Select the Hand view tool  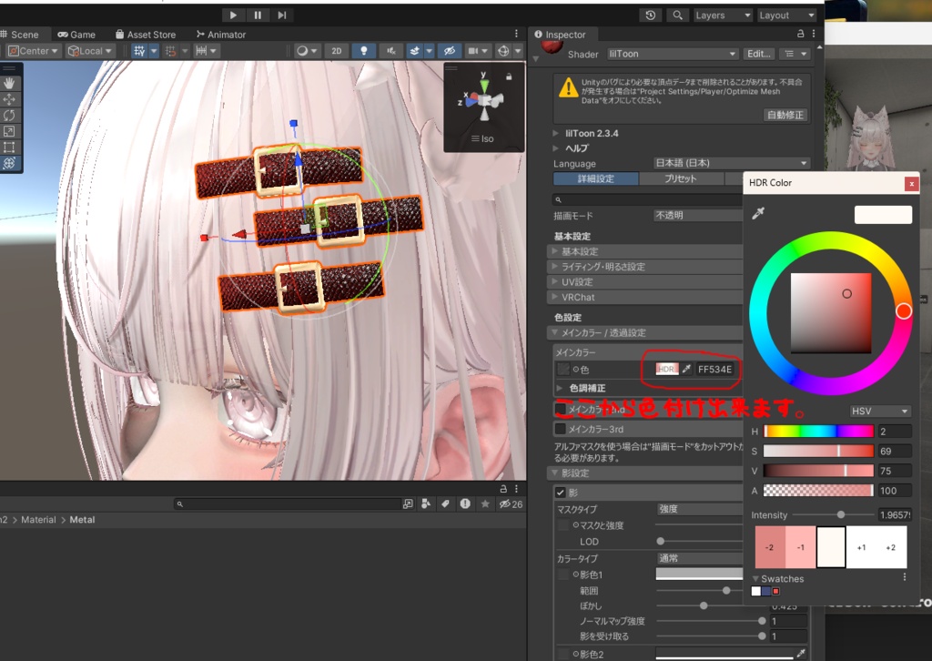9,83
